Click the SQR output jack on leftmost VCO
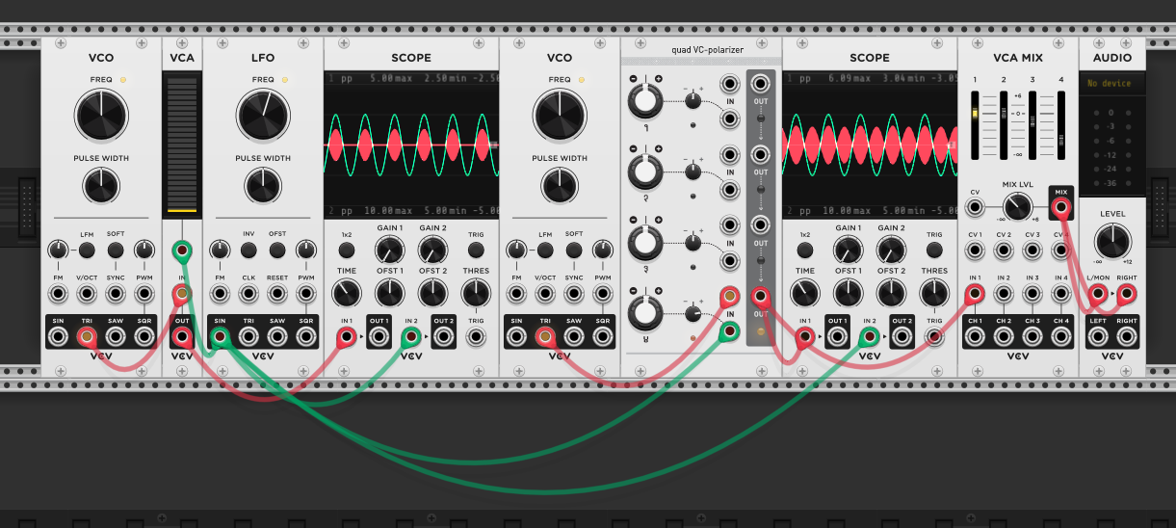The width and height of the screenshot is (1176, 528). 144,337
